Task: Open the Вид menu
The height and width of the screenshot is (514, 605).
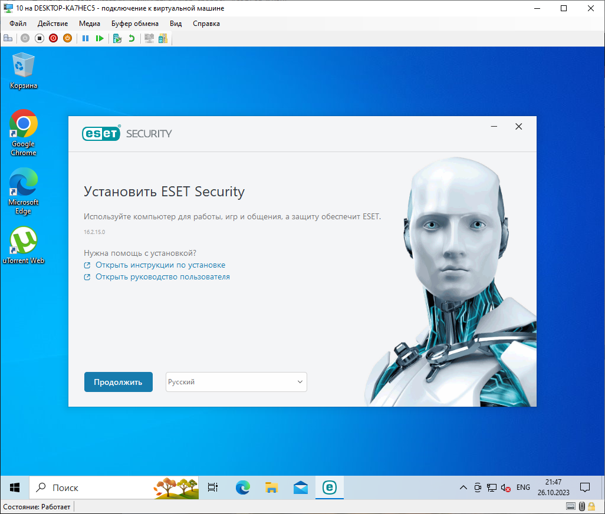Action: (x=176, y=24)
